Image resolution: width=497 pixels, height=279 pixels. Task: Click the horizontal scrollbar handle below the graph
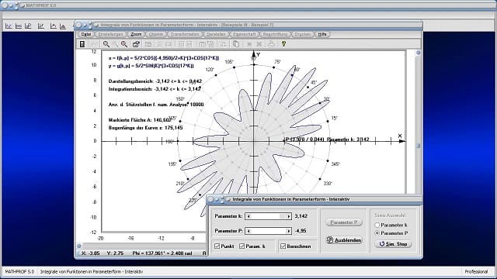tap(79, 246)
